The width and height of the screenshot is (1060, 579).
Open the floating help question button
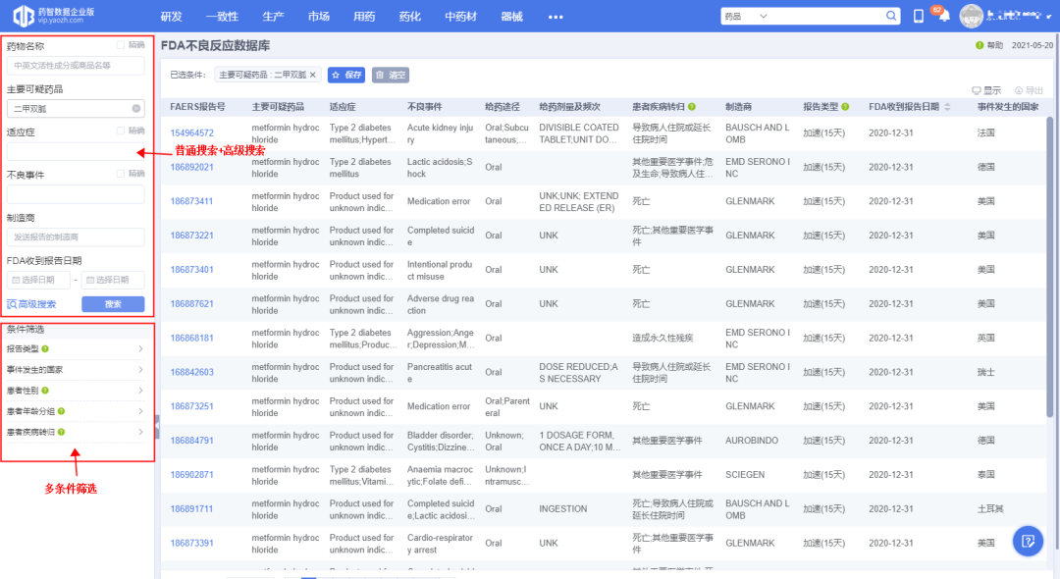click(1028, 541)
